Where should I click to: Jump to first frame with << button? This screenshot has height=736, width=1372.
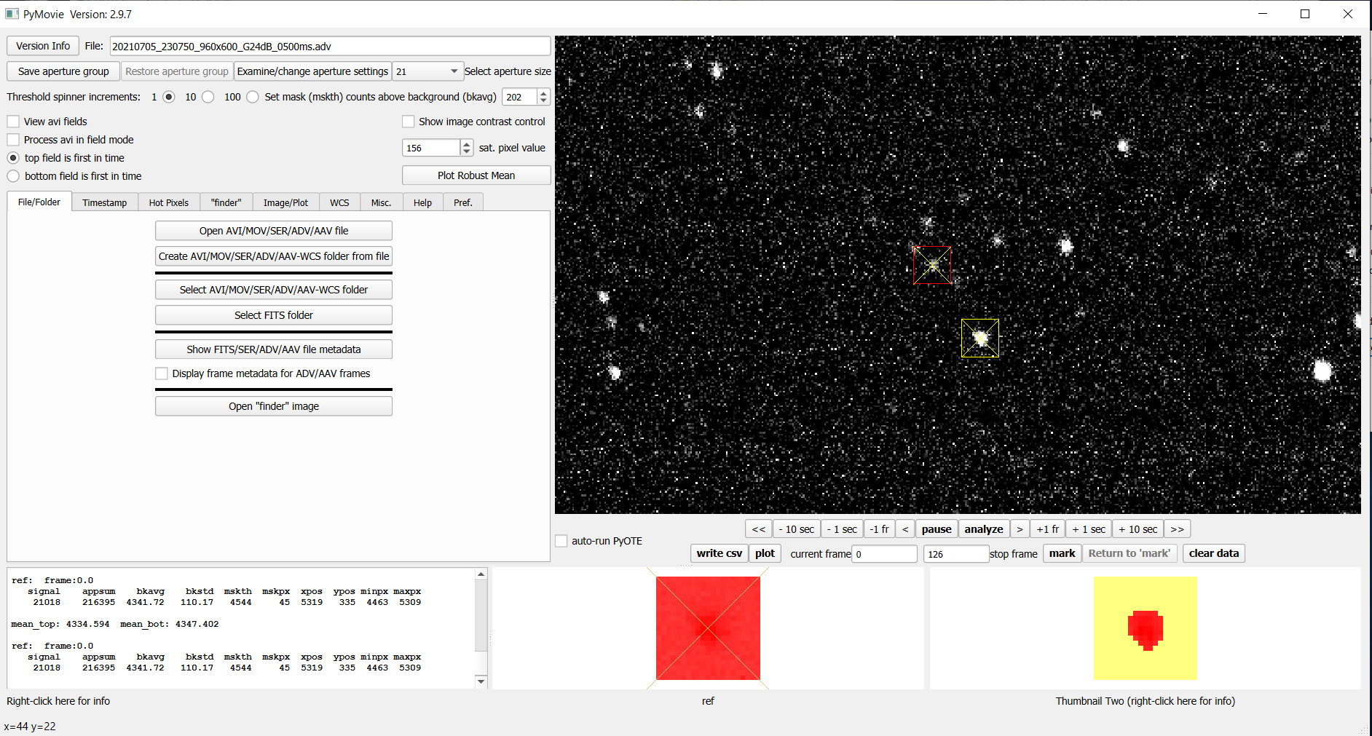point(758,529)
